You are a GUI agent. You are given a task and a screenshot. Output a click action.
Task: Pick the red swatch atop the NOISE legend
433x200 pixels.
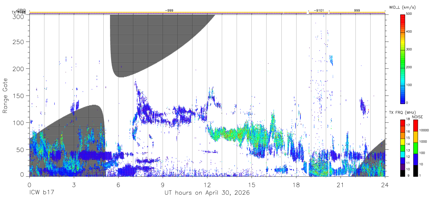(415, 125)
